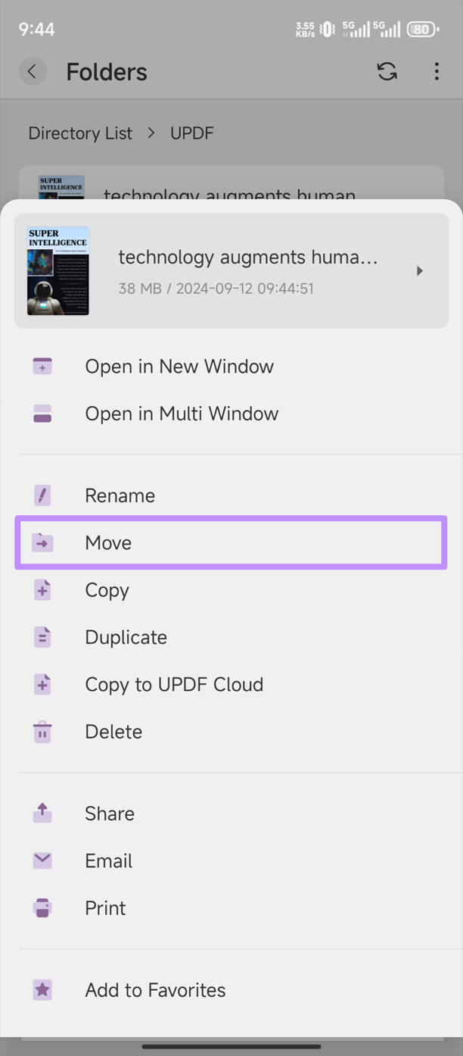The height and width of the screenshot is (1056, 463).
Task: Tap the Open in Multi Window icon
Action: click(x=42, y=414)
